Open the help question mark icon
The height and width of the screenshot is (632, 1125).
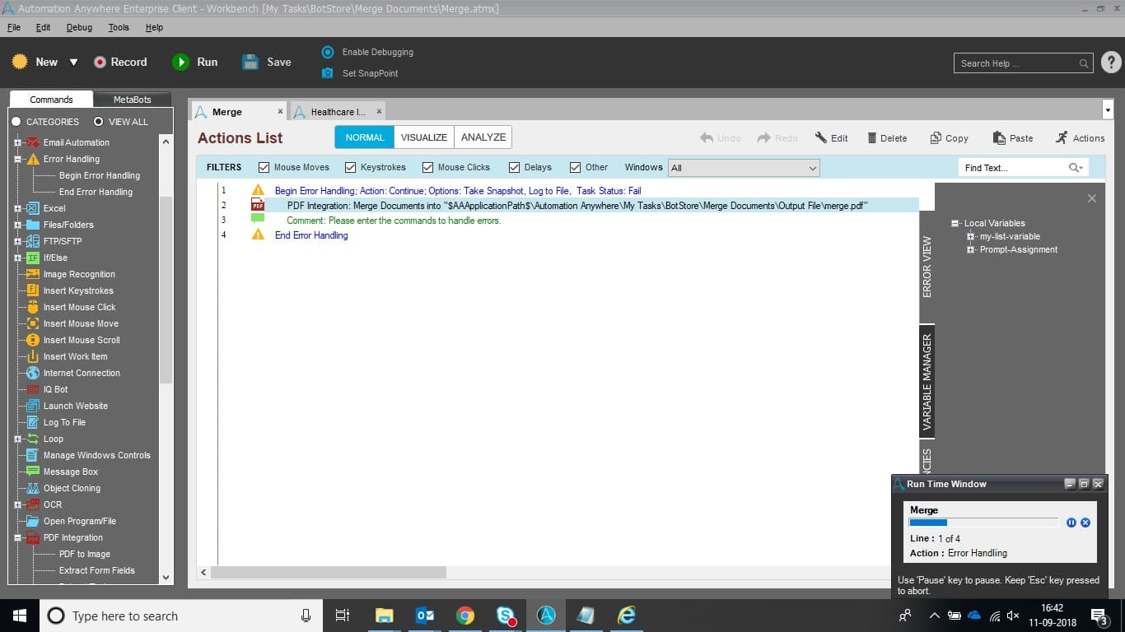1111,63
